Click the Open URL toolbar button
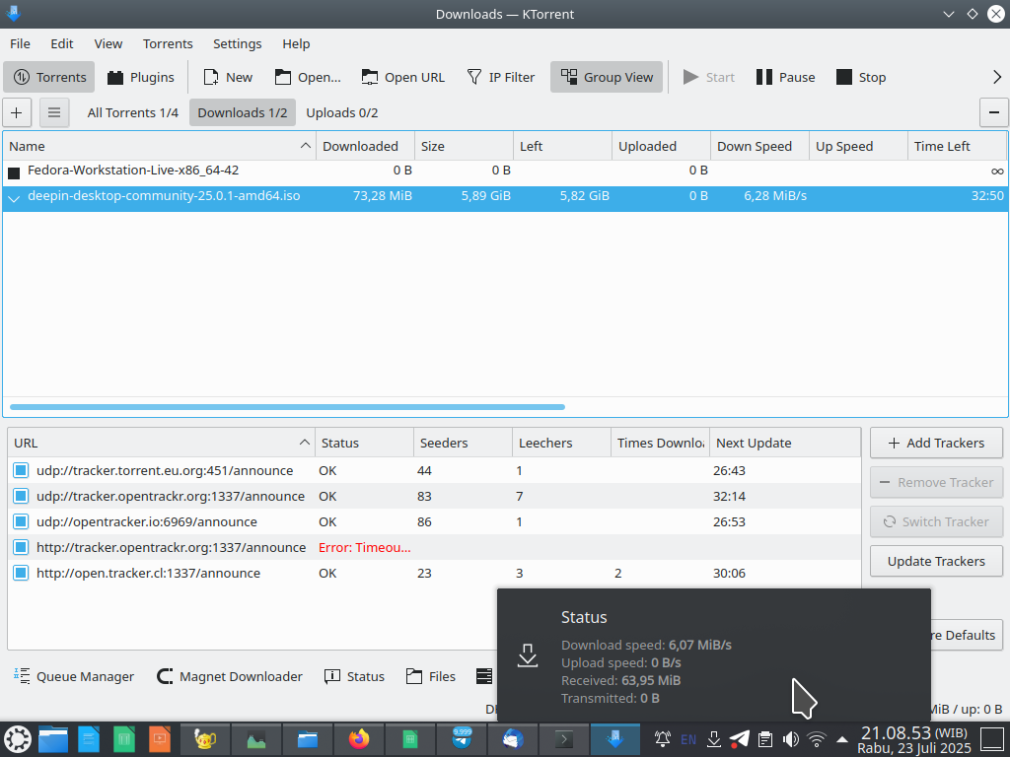1010x757 pixels. 402,77
